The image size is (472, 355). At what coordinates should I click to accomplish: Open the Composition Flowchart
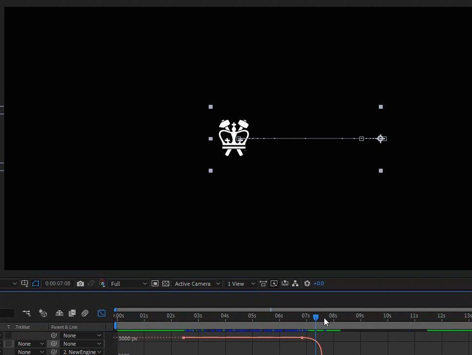(295, 284)
